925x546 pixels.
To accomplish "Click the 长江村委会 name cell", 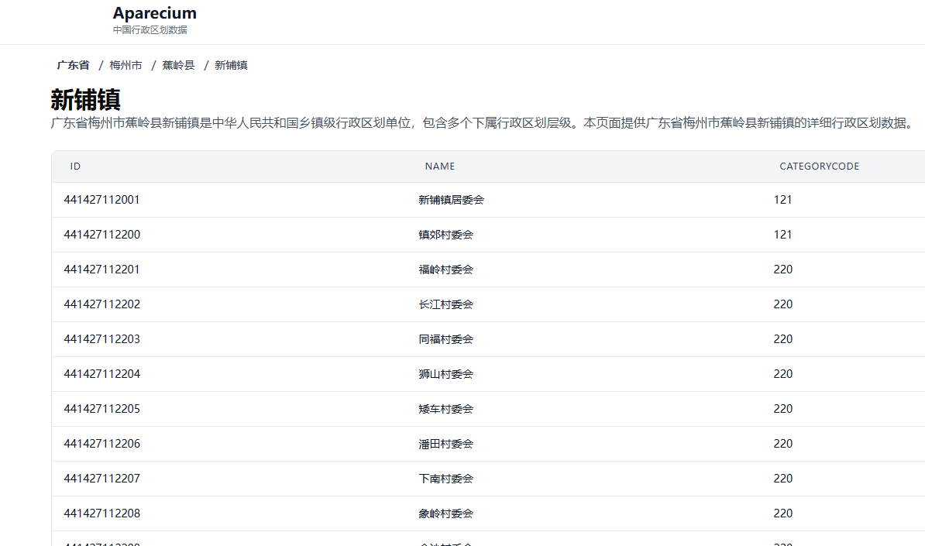I will 445,304.
